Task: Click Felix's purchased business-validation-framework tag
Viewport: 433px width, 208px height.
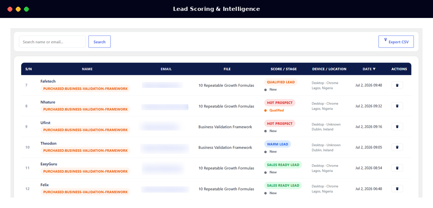Action: tap(85, 192)
